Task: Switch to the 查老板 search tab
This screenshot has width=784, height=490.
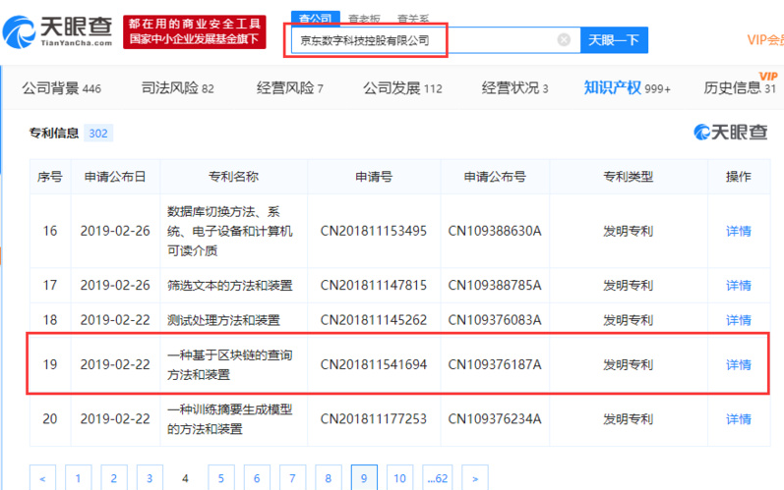Action: click(x=364, y=19)
